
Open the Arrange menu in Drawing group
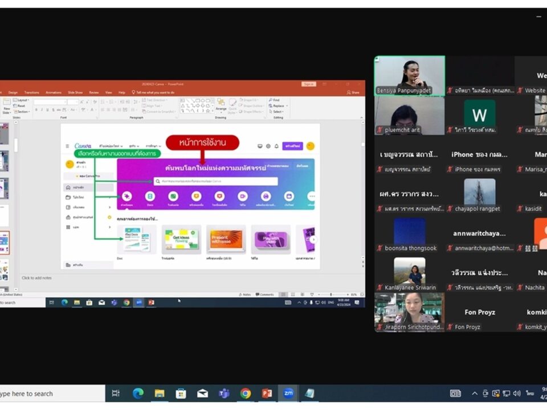coord(221,106)
